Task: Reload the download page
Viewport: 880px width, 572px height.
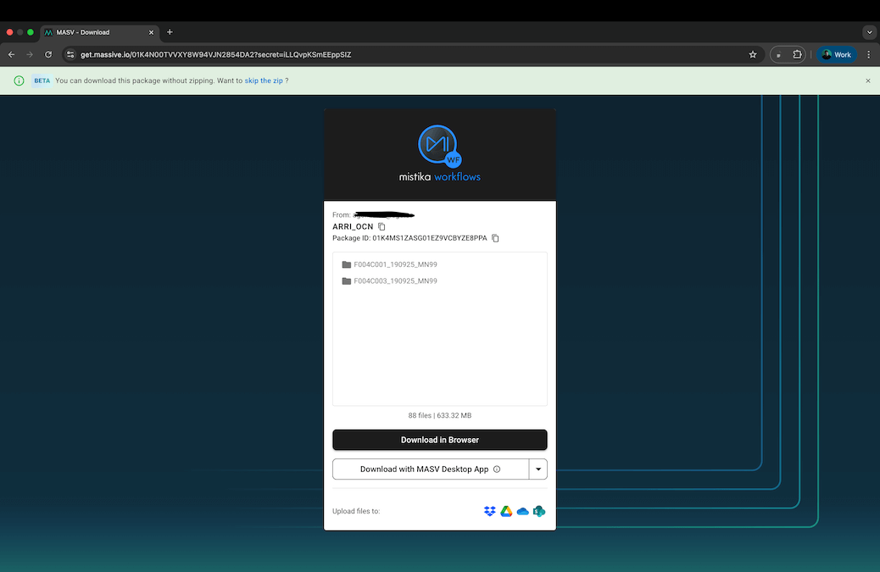Action: click(48, 53)
